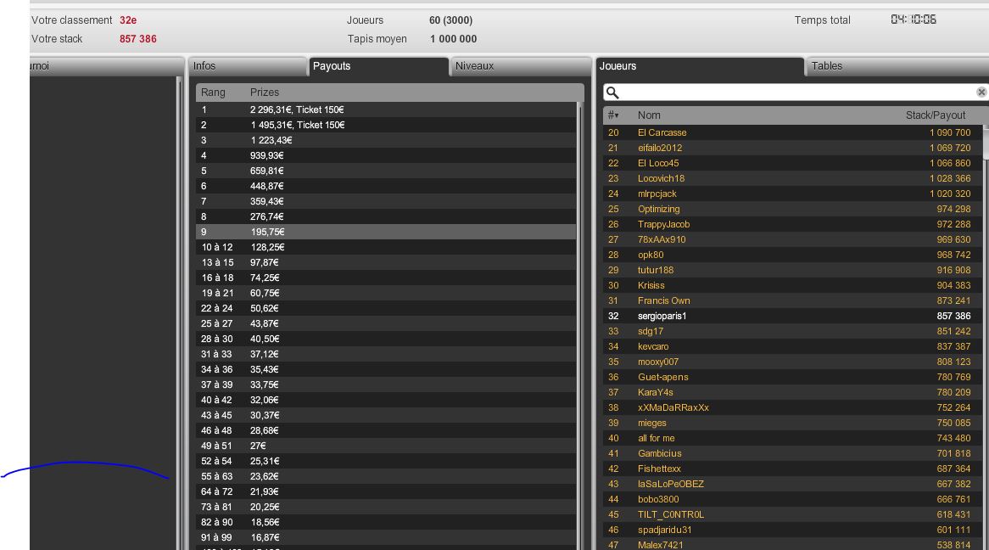Select the 22 à 24 payout row
The width and height of the screenshot is (989, 550).
[386, 308]
